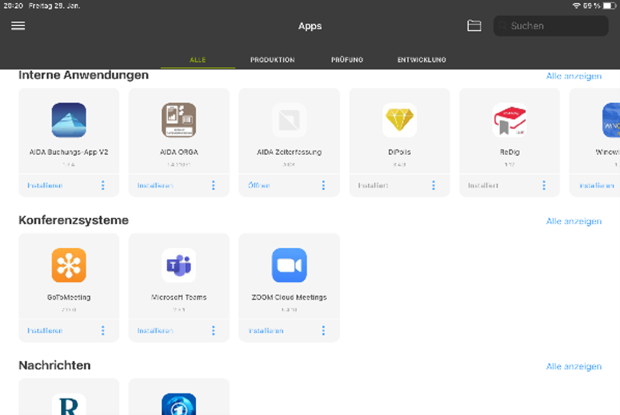Show all Konferenzsysteme apps
The image size is (620, 415).
573,221
